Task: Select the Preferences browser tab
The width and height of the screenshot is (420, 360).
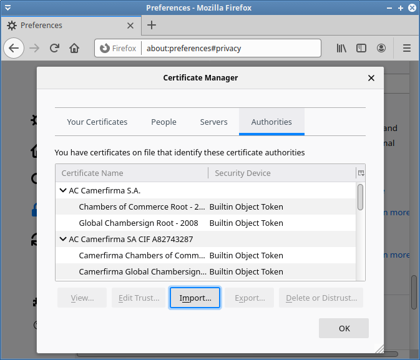Action: (x=71, y=26)
